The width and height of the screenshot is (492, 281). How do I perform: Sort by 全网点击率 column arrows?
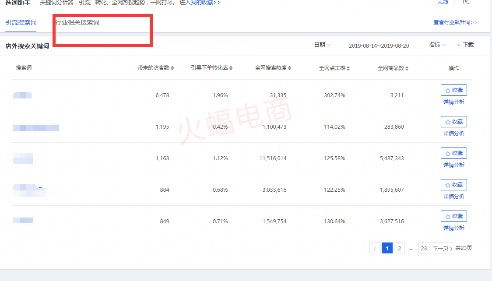pos(348,68)
